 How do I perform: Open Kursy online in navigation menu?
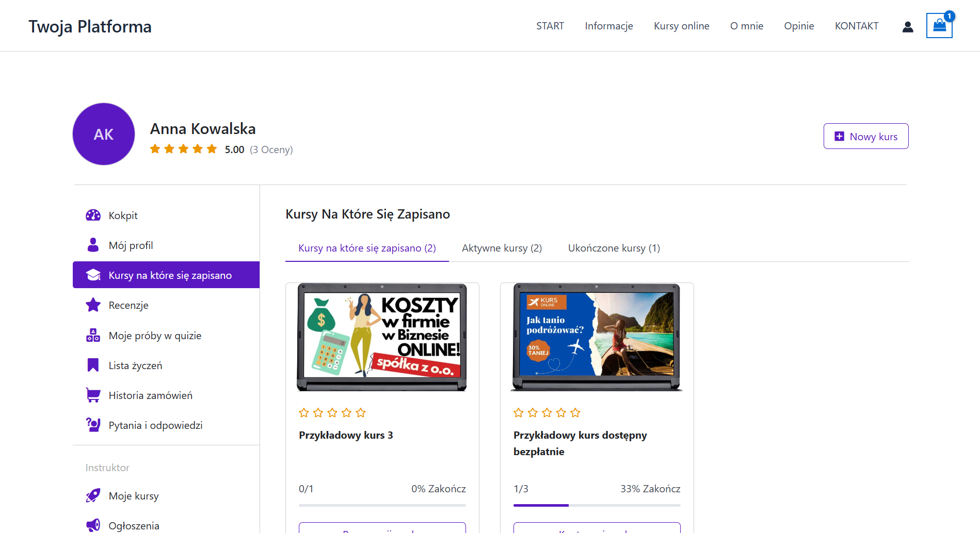tap(681, 26)
